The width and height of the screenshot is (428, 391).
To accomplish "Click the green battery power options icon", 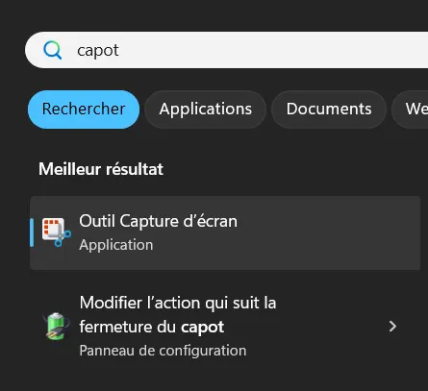I will coord(56,327).
